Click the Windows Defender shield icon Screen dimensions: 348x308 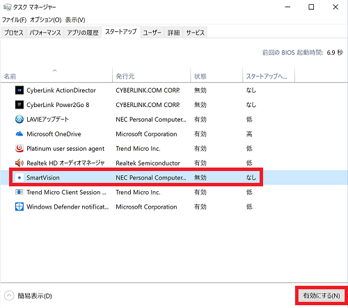click(19, 206)
